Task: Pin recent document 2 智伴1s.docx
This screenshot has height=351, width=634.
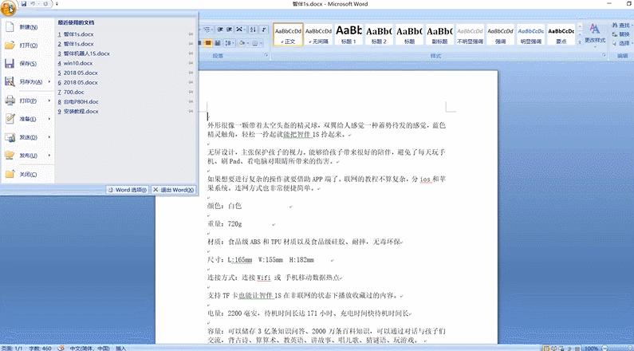Action: [x=191, y=44]
